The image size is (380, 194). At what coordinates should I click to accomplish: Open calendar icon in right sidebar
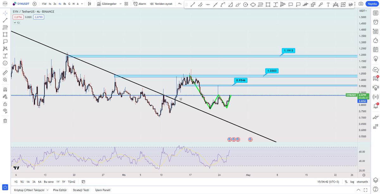(x=376, y=49)
